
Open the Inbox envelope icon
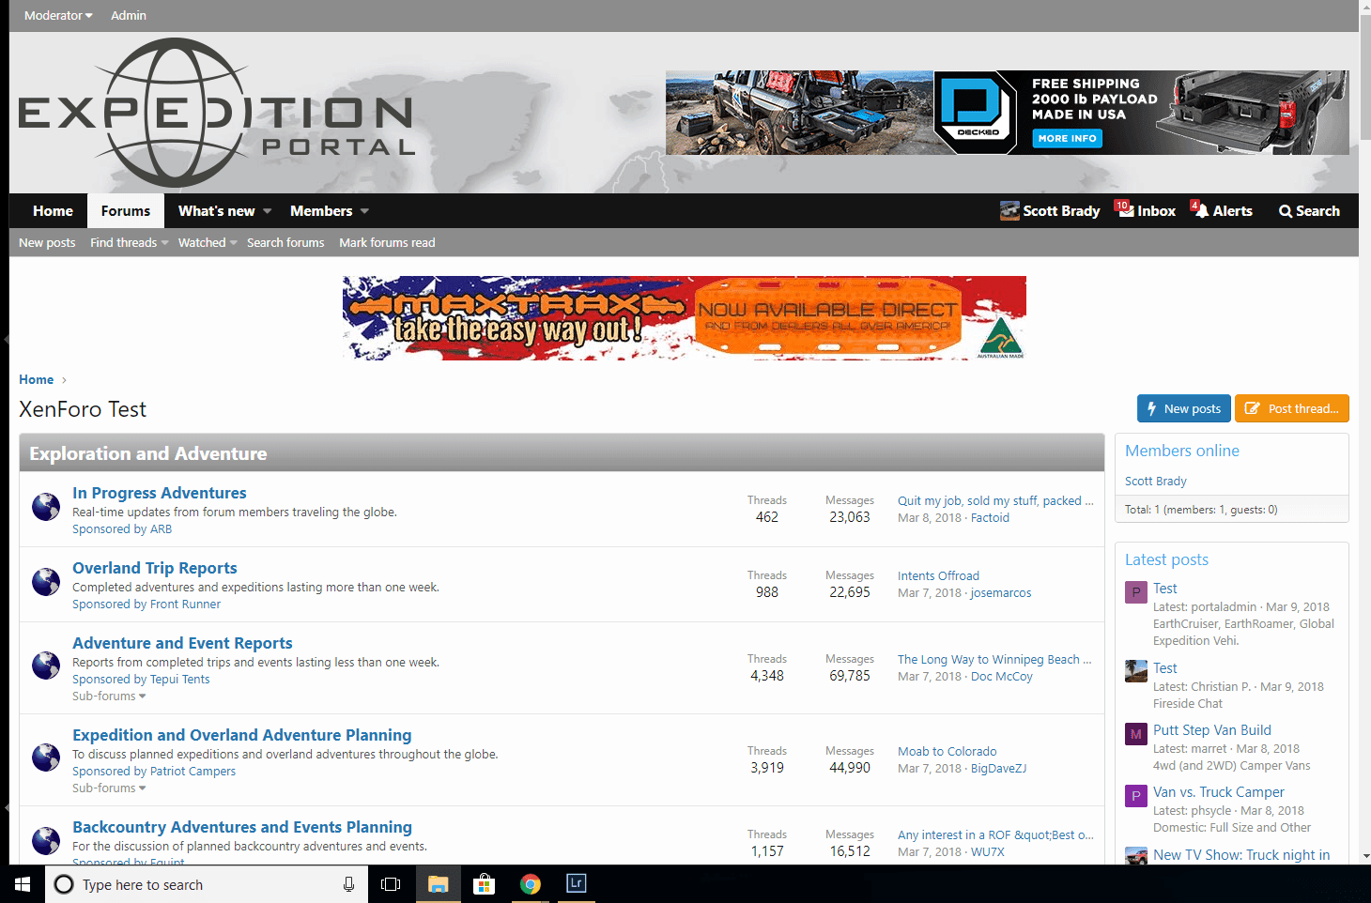tap(1125, 210)
